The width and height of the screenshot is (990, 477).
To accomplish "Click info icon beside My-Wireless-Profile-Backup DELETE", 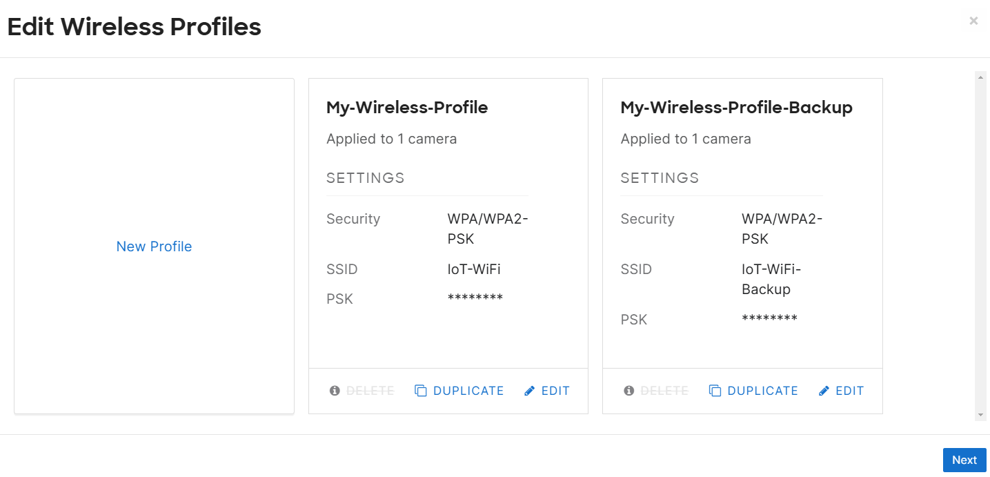I will tap(629, 391).
